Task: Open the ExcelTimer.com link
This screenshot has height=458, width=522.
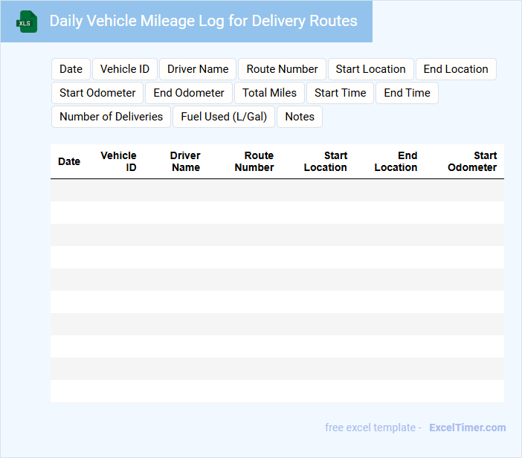Action: [467, 428]
